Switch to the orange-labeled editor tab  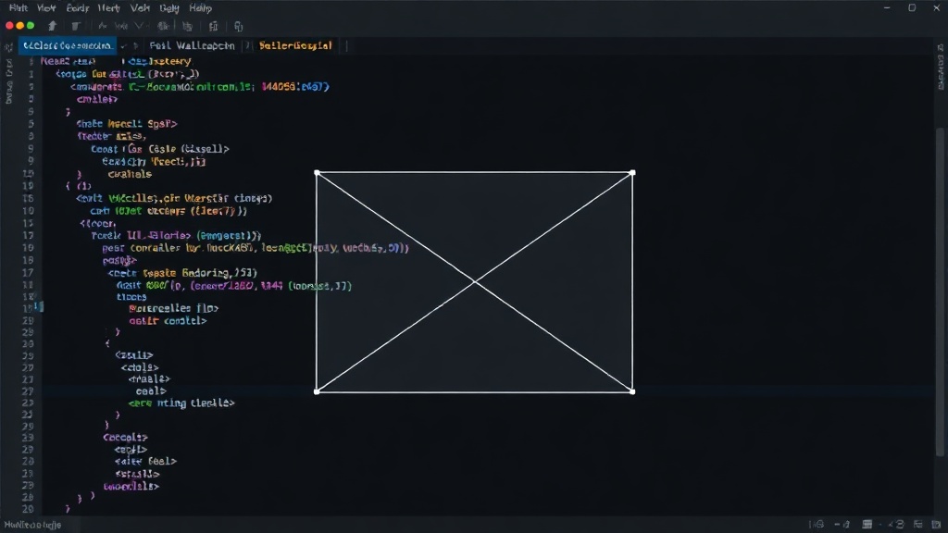(x=295, y=45)
